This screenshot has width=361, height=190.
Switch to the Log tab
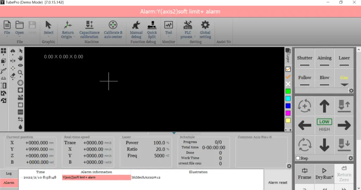9,173
